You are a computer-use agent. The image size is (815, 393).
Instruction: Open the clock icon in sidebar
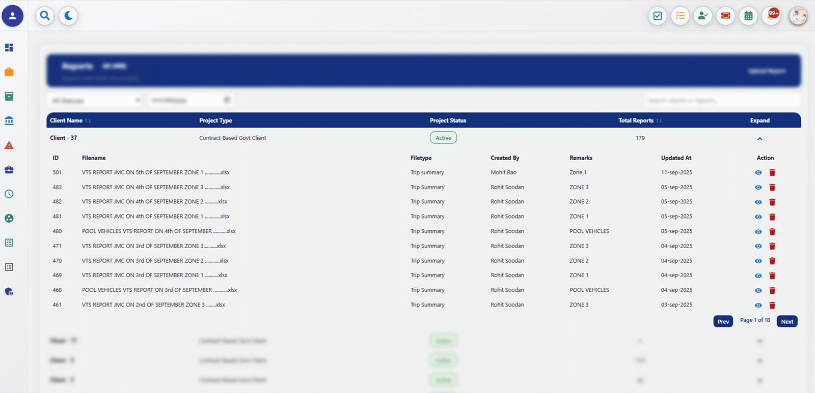click(9, 194)
